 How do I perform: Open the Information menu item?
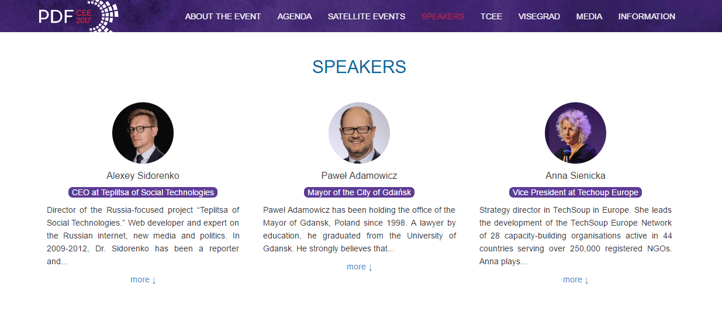[x=647, y=16]
